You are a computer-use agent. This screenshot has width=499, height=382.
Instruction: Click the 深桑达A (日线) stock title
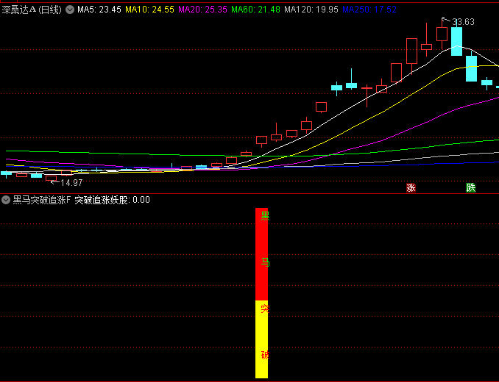tap(32, 10)
